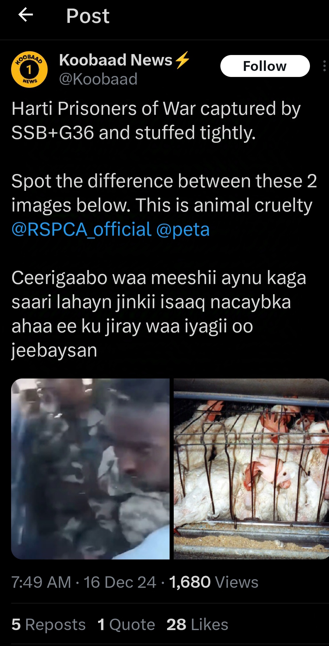
Task: View the 28 Likes list
Action: point(197,624)
